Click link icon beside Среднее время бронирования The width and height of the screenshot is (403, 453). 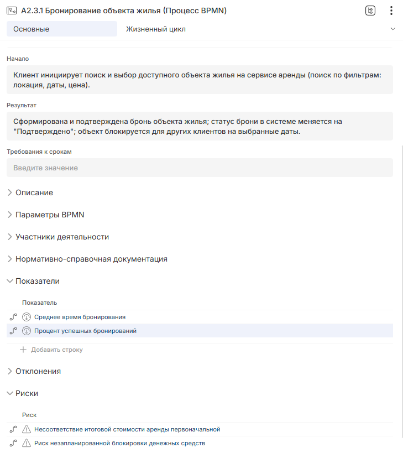pyautogui.click(x=13, y=317)
